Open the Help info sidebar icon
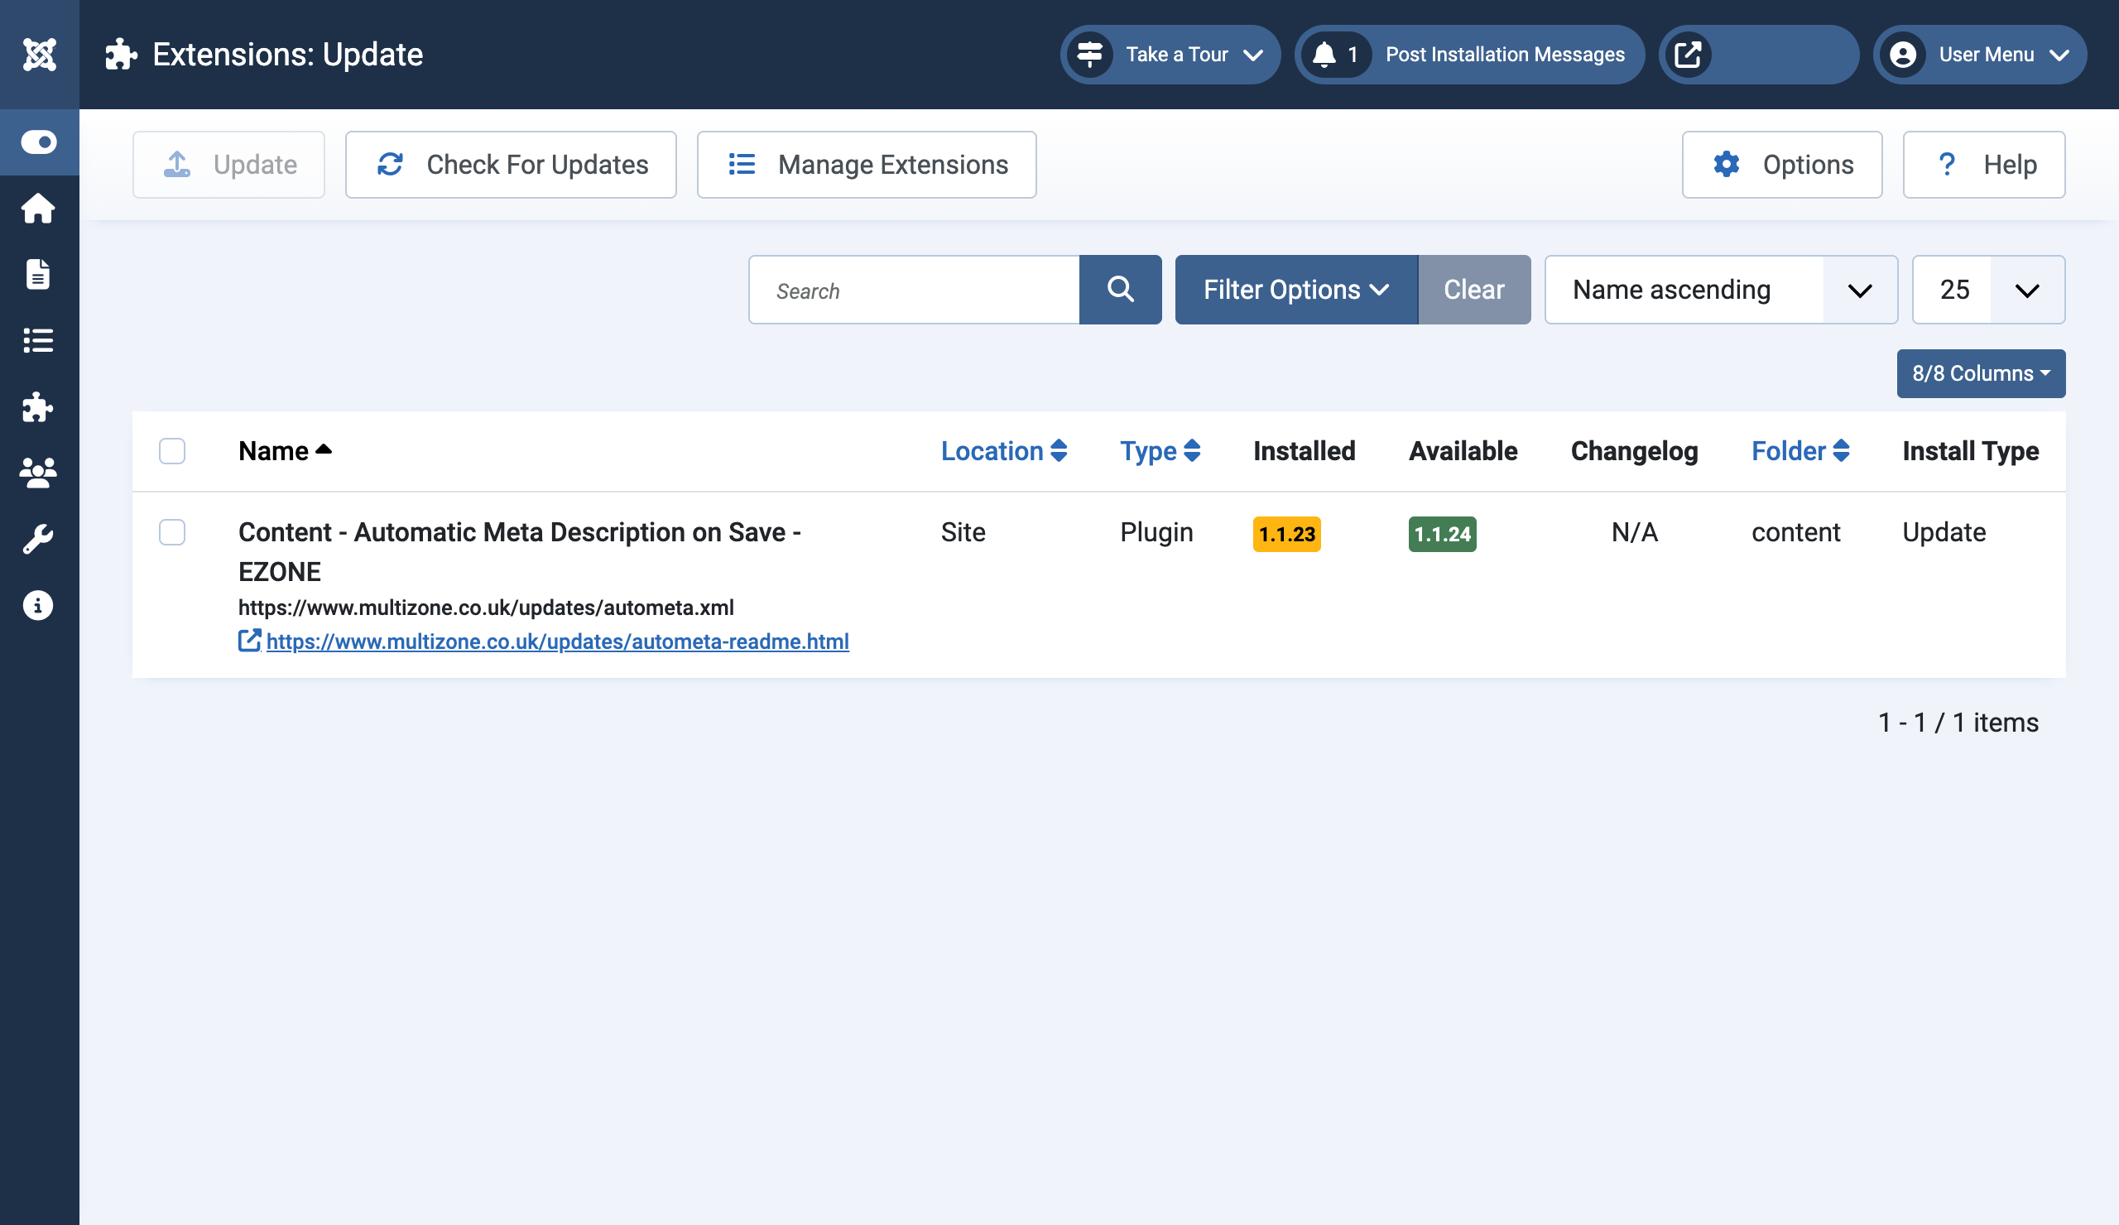2119x1225 pixels. [x=39, y=605]
